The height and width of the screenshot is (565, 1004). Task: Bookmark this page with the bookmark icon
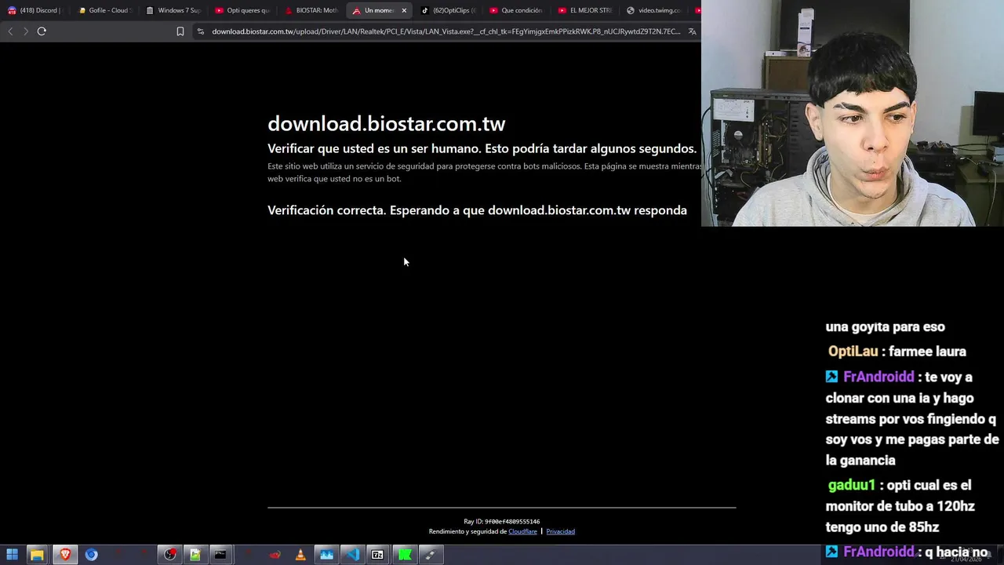click(180, 31)
